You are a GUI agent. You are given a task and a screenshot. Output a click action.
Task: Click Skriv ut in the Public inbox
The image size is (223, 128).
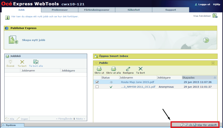point(99,70)
